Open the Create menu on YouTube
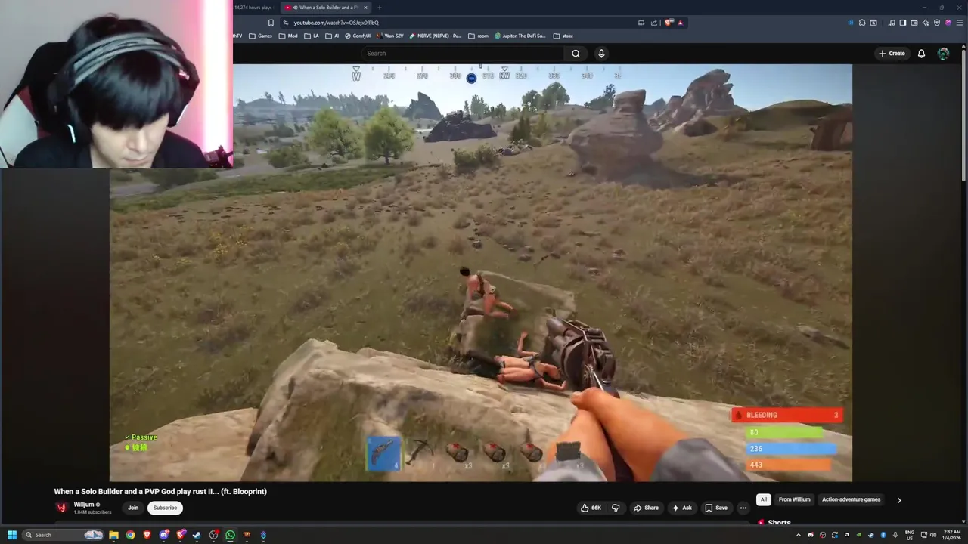This screenshot has height=544, width=968. pos(892,54)
